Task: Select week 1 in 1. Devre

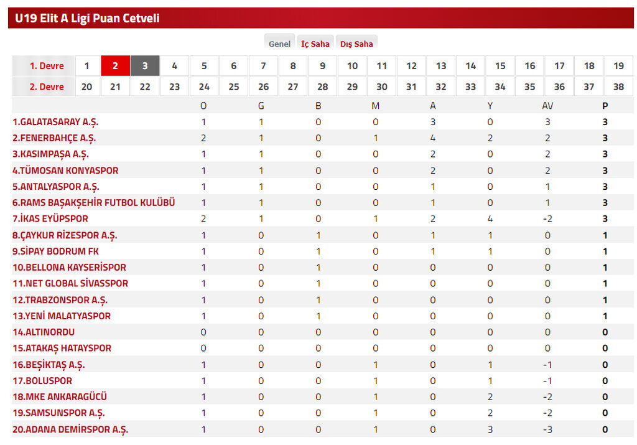Action: (x=86, y=66)
